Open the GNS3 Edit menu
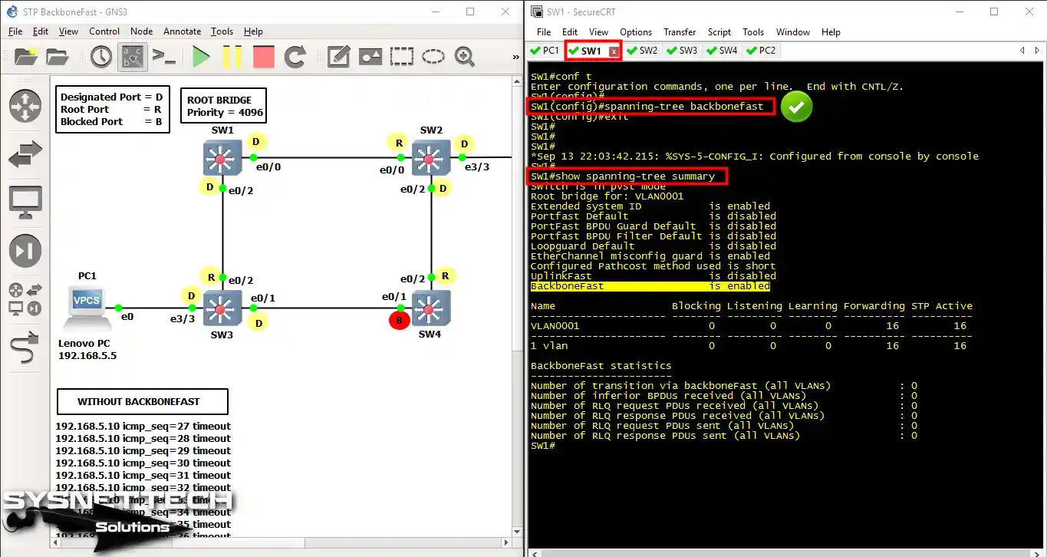Screen dimensions: 1047x557 click(x=41, y=31)
